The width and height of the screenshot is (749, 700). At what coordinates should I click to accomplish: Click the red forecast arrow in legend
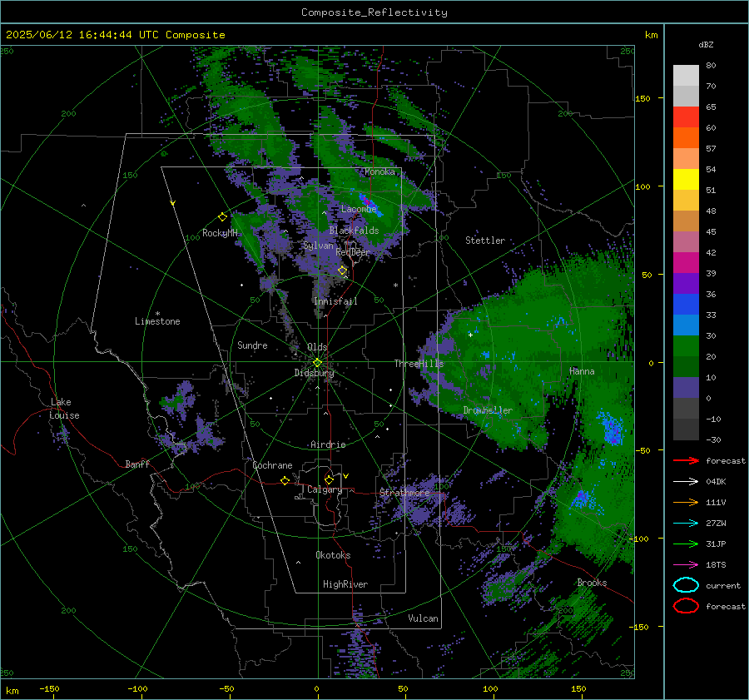click(x=686, y=460)
